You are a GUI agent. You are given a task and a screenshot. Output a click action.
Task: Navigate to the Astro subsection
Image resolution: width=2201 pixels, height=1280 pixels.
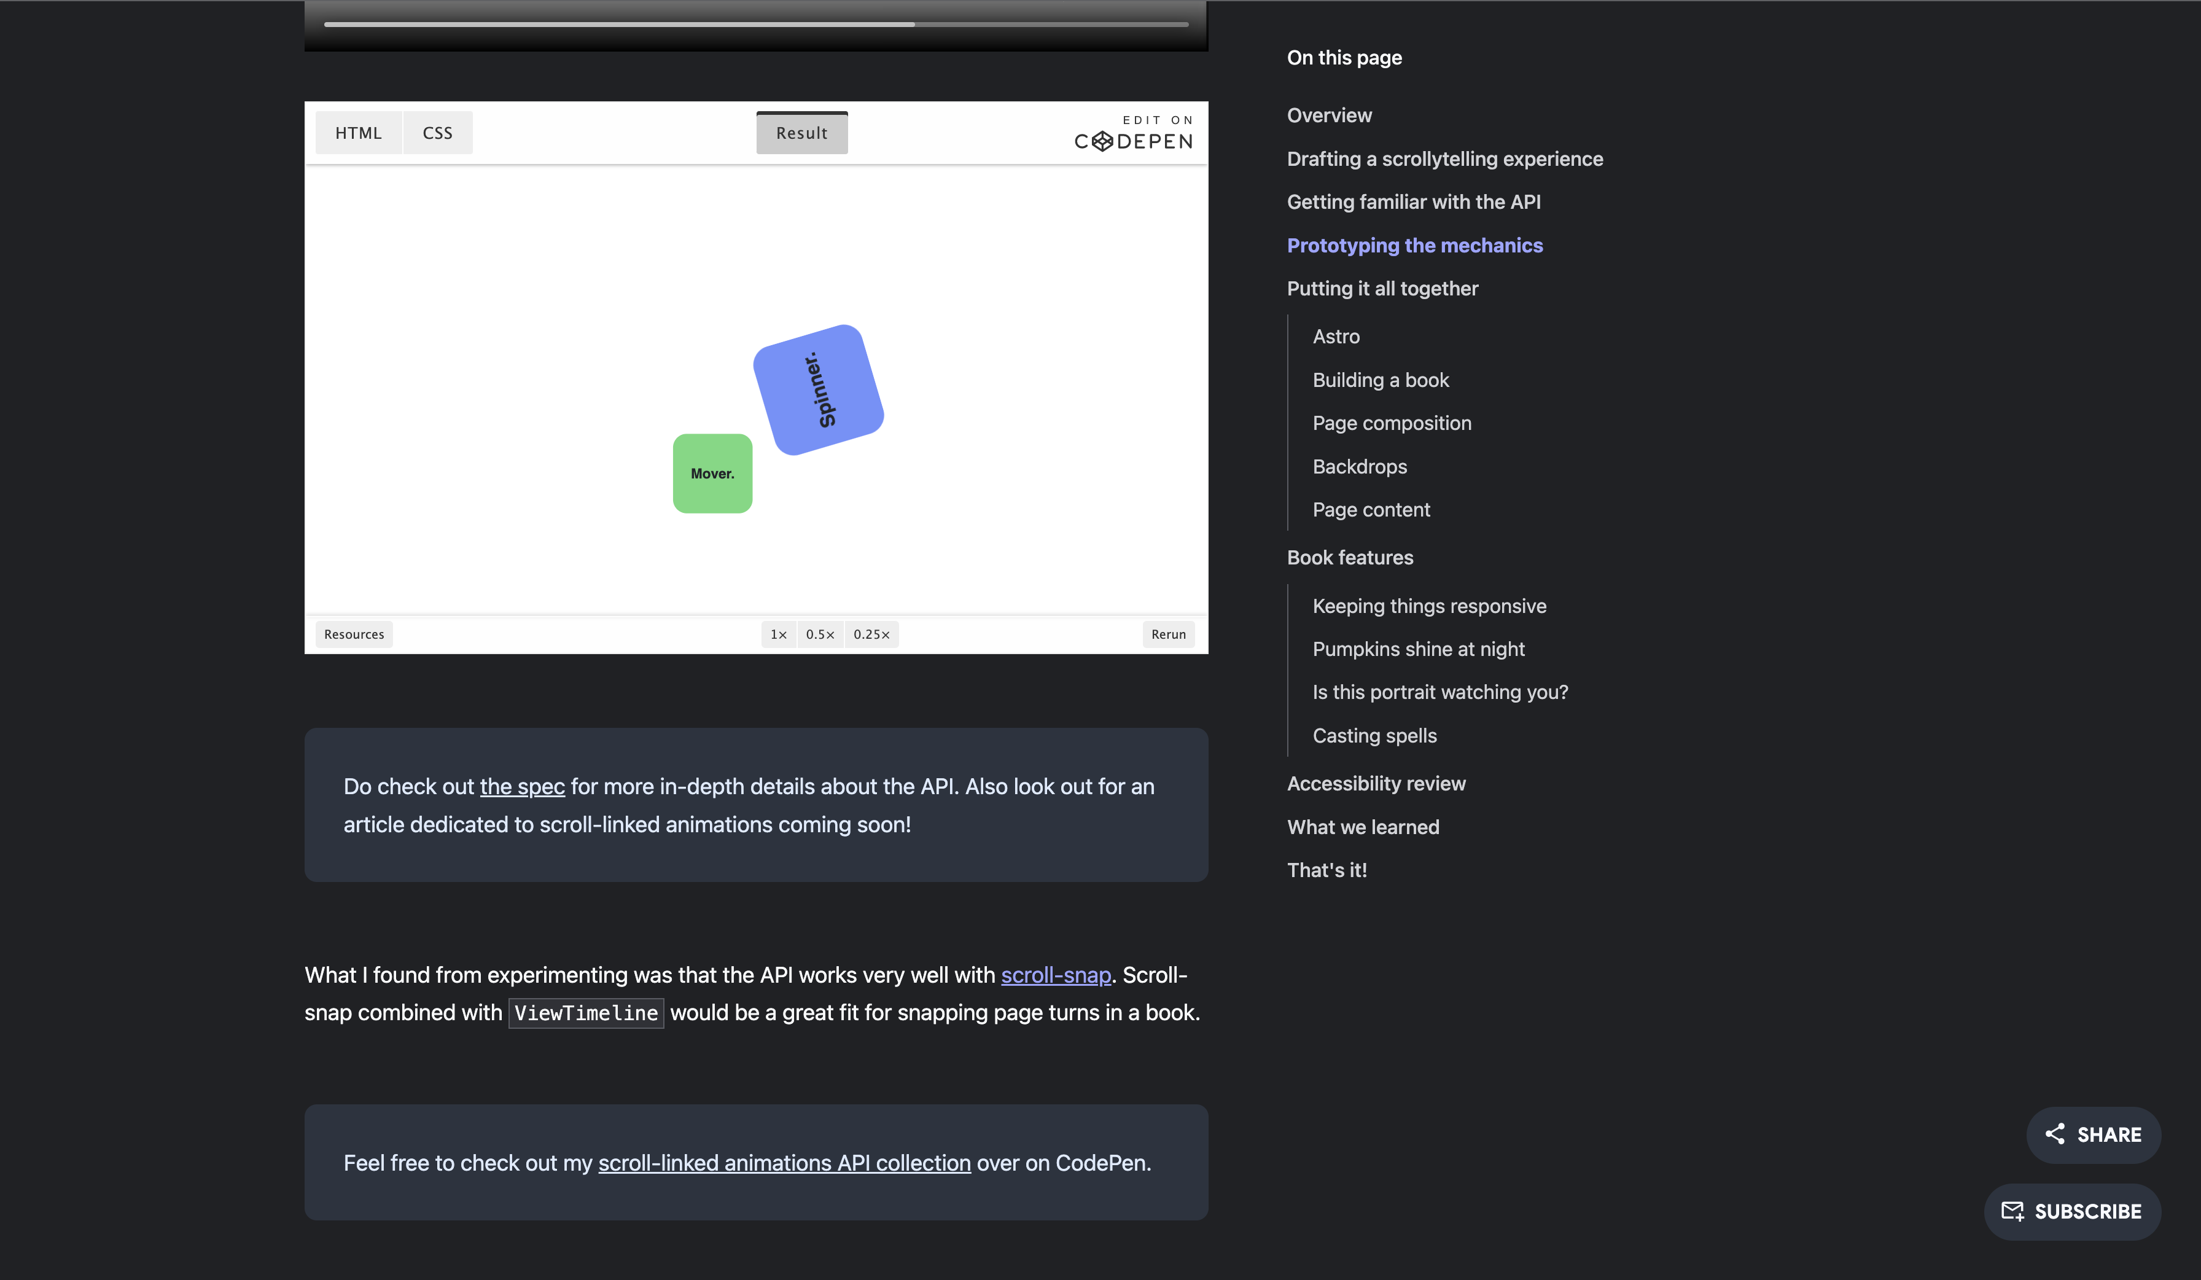click(x=1336, y=337)
